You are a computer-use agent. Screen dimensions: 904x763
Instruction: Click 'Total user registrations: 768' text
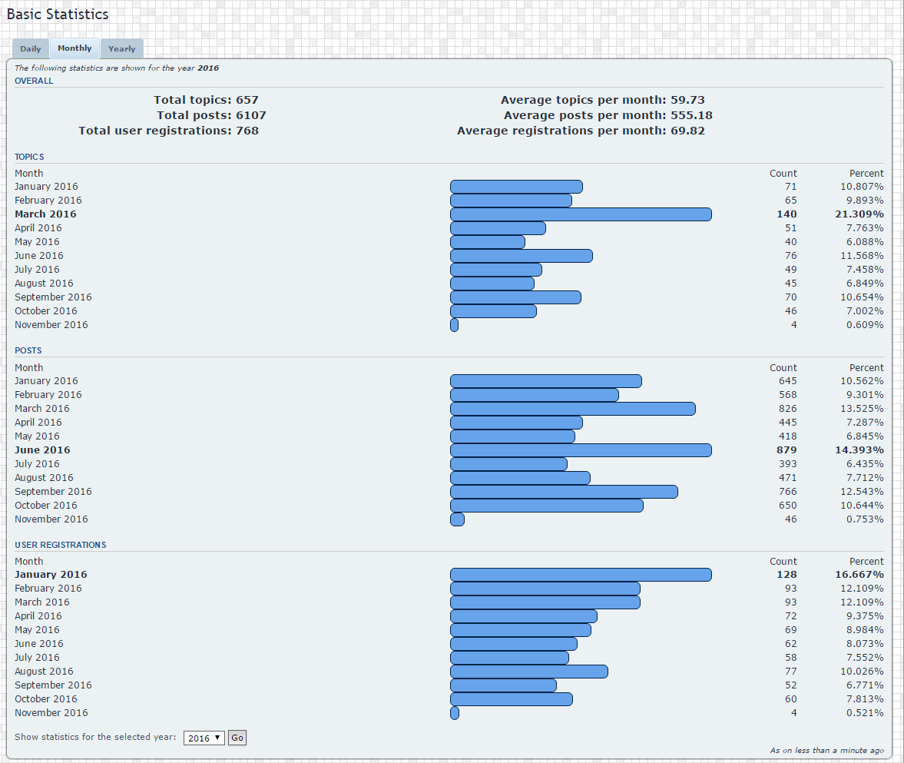click(x=168, y=131)
